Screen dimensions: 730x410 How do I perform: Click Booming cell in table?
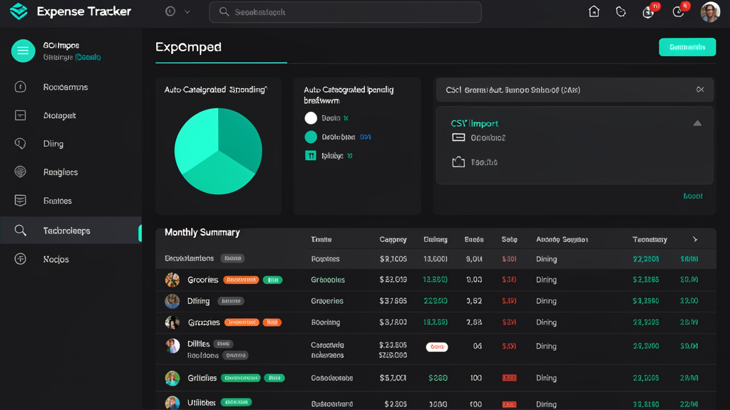(325, 322)
